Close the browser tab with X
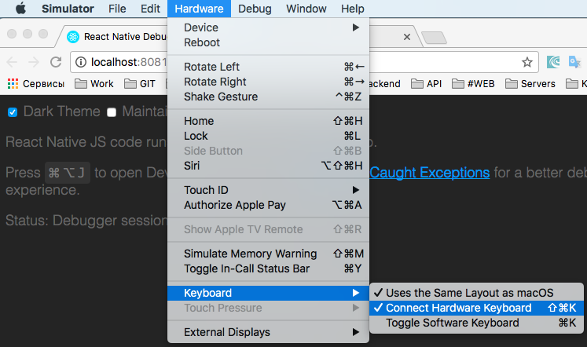Screen dimensions: 587x347 coord(407,37)
